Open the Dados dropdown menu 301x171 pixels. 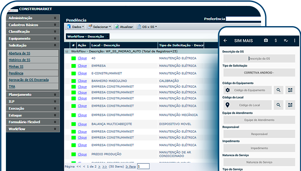click(x=75, y=27)
